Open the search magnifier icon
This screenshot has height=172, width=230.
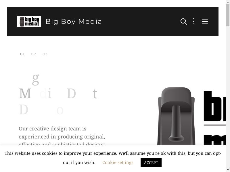pyautogui.click(x=183, y=21)
